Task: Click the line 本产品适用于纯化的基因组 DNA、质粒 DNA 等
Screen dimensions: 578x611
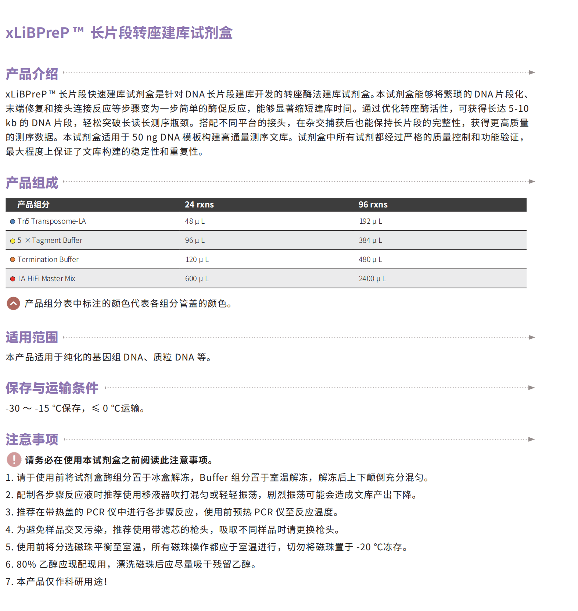Action: pos(109,357)
